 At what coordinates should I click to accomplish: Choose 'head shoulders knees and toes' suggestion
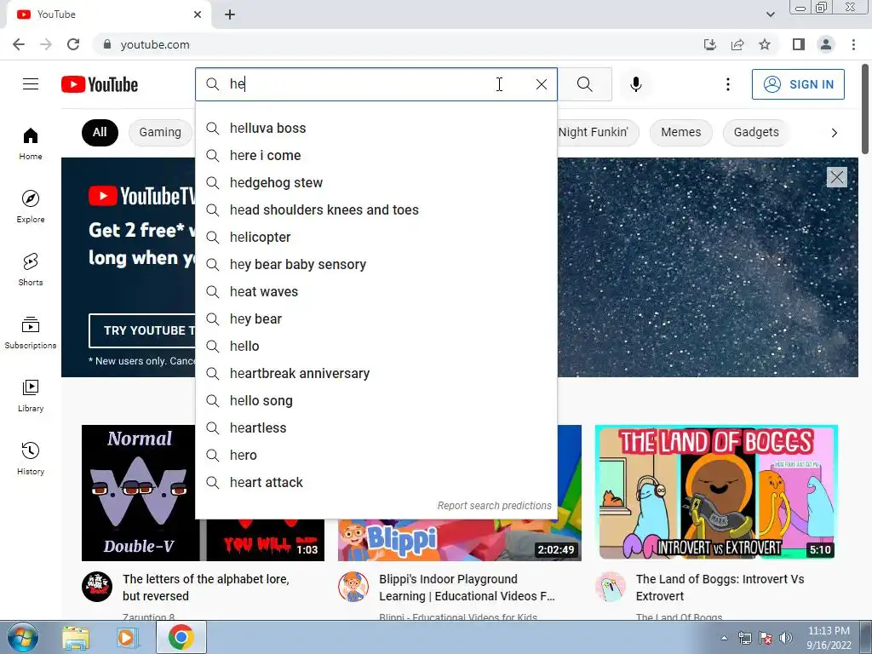(x=376, y=209)
